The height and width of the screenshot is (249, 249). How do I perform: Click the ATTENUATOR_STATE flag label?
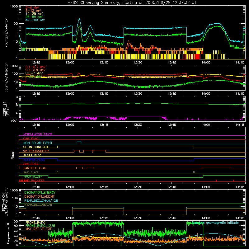coord(38,134)
